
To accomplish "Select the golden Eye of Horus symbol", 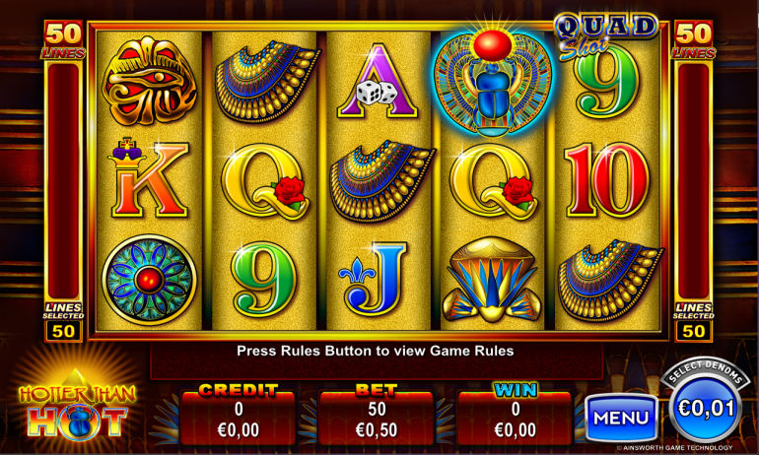I will pos(149,81).
